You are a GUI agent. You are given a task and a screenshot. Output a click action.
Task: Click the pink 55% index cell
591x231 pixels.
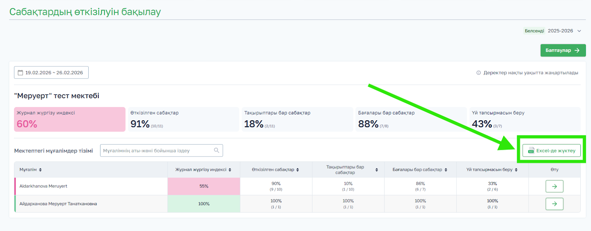pyautogui.click(x=204, y=186)
